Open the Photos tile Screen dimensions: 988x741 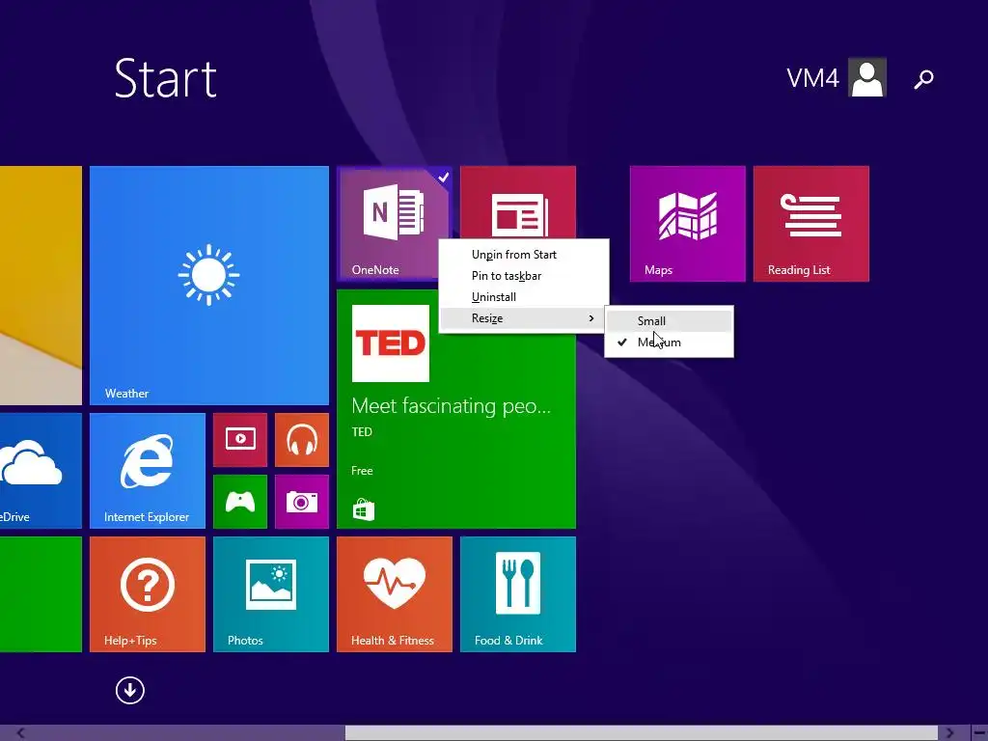pyautogui.click(x=271, y=594)
